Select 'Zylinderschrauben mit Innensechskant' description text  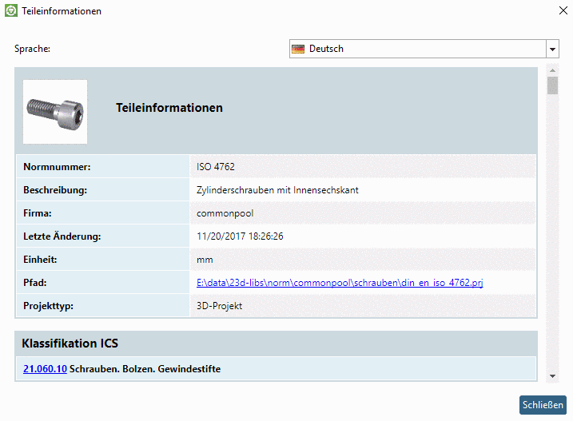[277, 190]
